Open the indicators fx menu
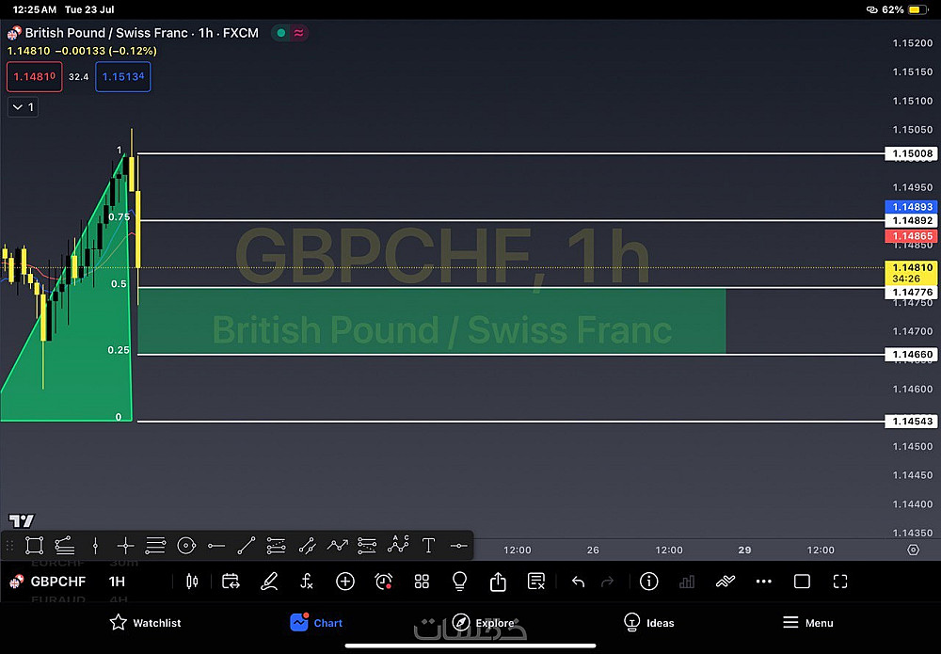941x654 pixels. (307, 582)
